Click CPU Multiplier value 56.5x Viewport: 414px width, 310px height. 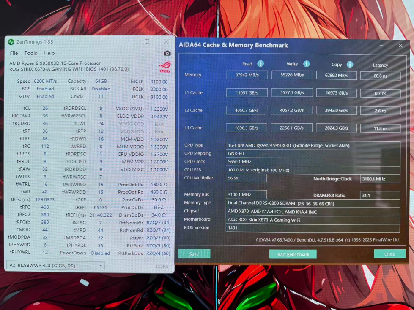(x=246, y=178)
